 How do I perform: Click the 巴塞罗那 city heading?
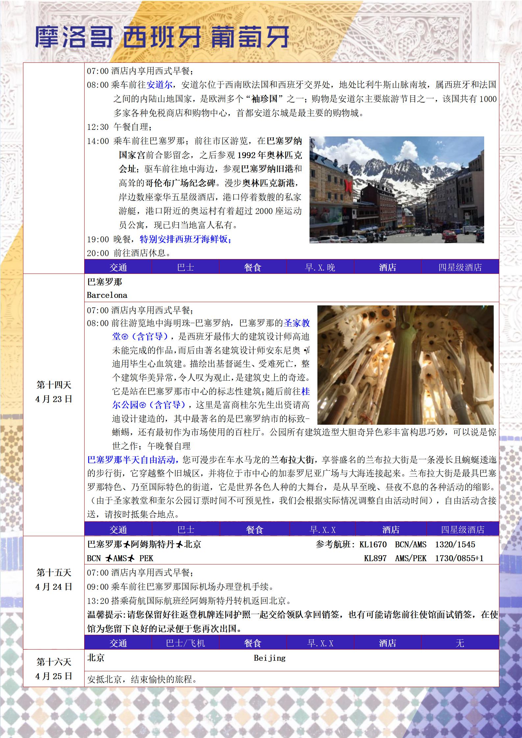pos(105,282)
